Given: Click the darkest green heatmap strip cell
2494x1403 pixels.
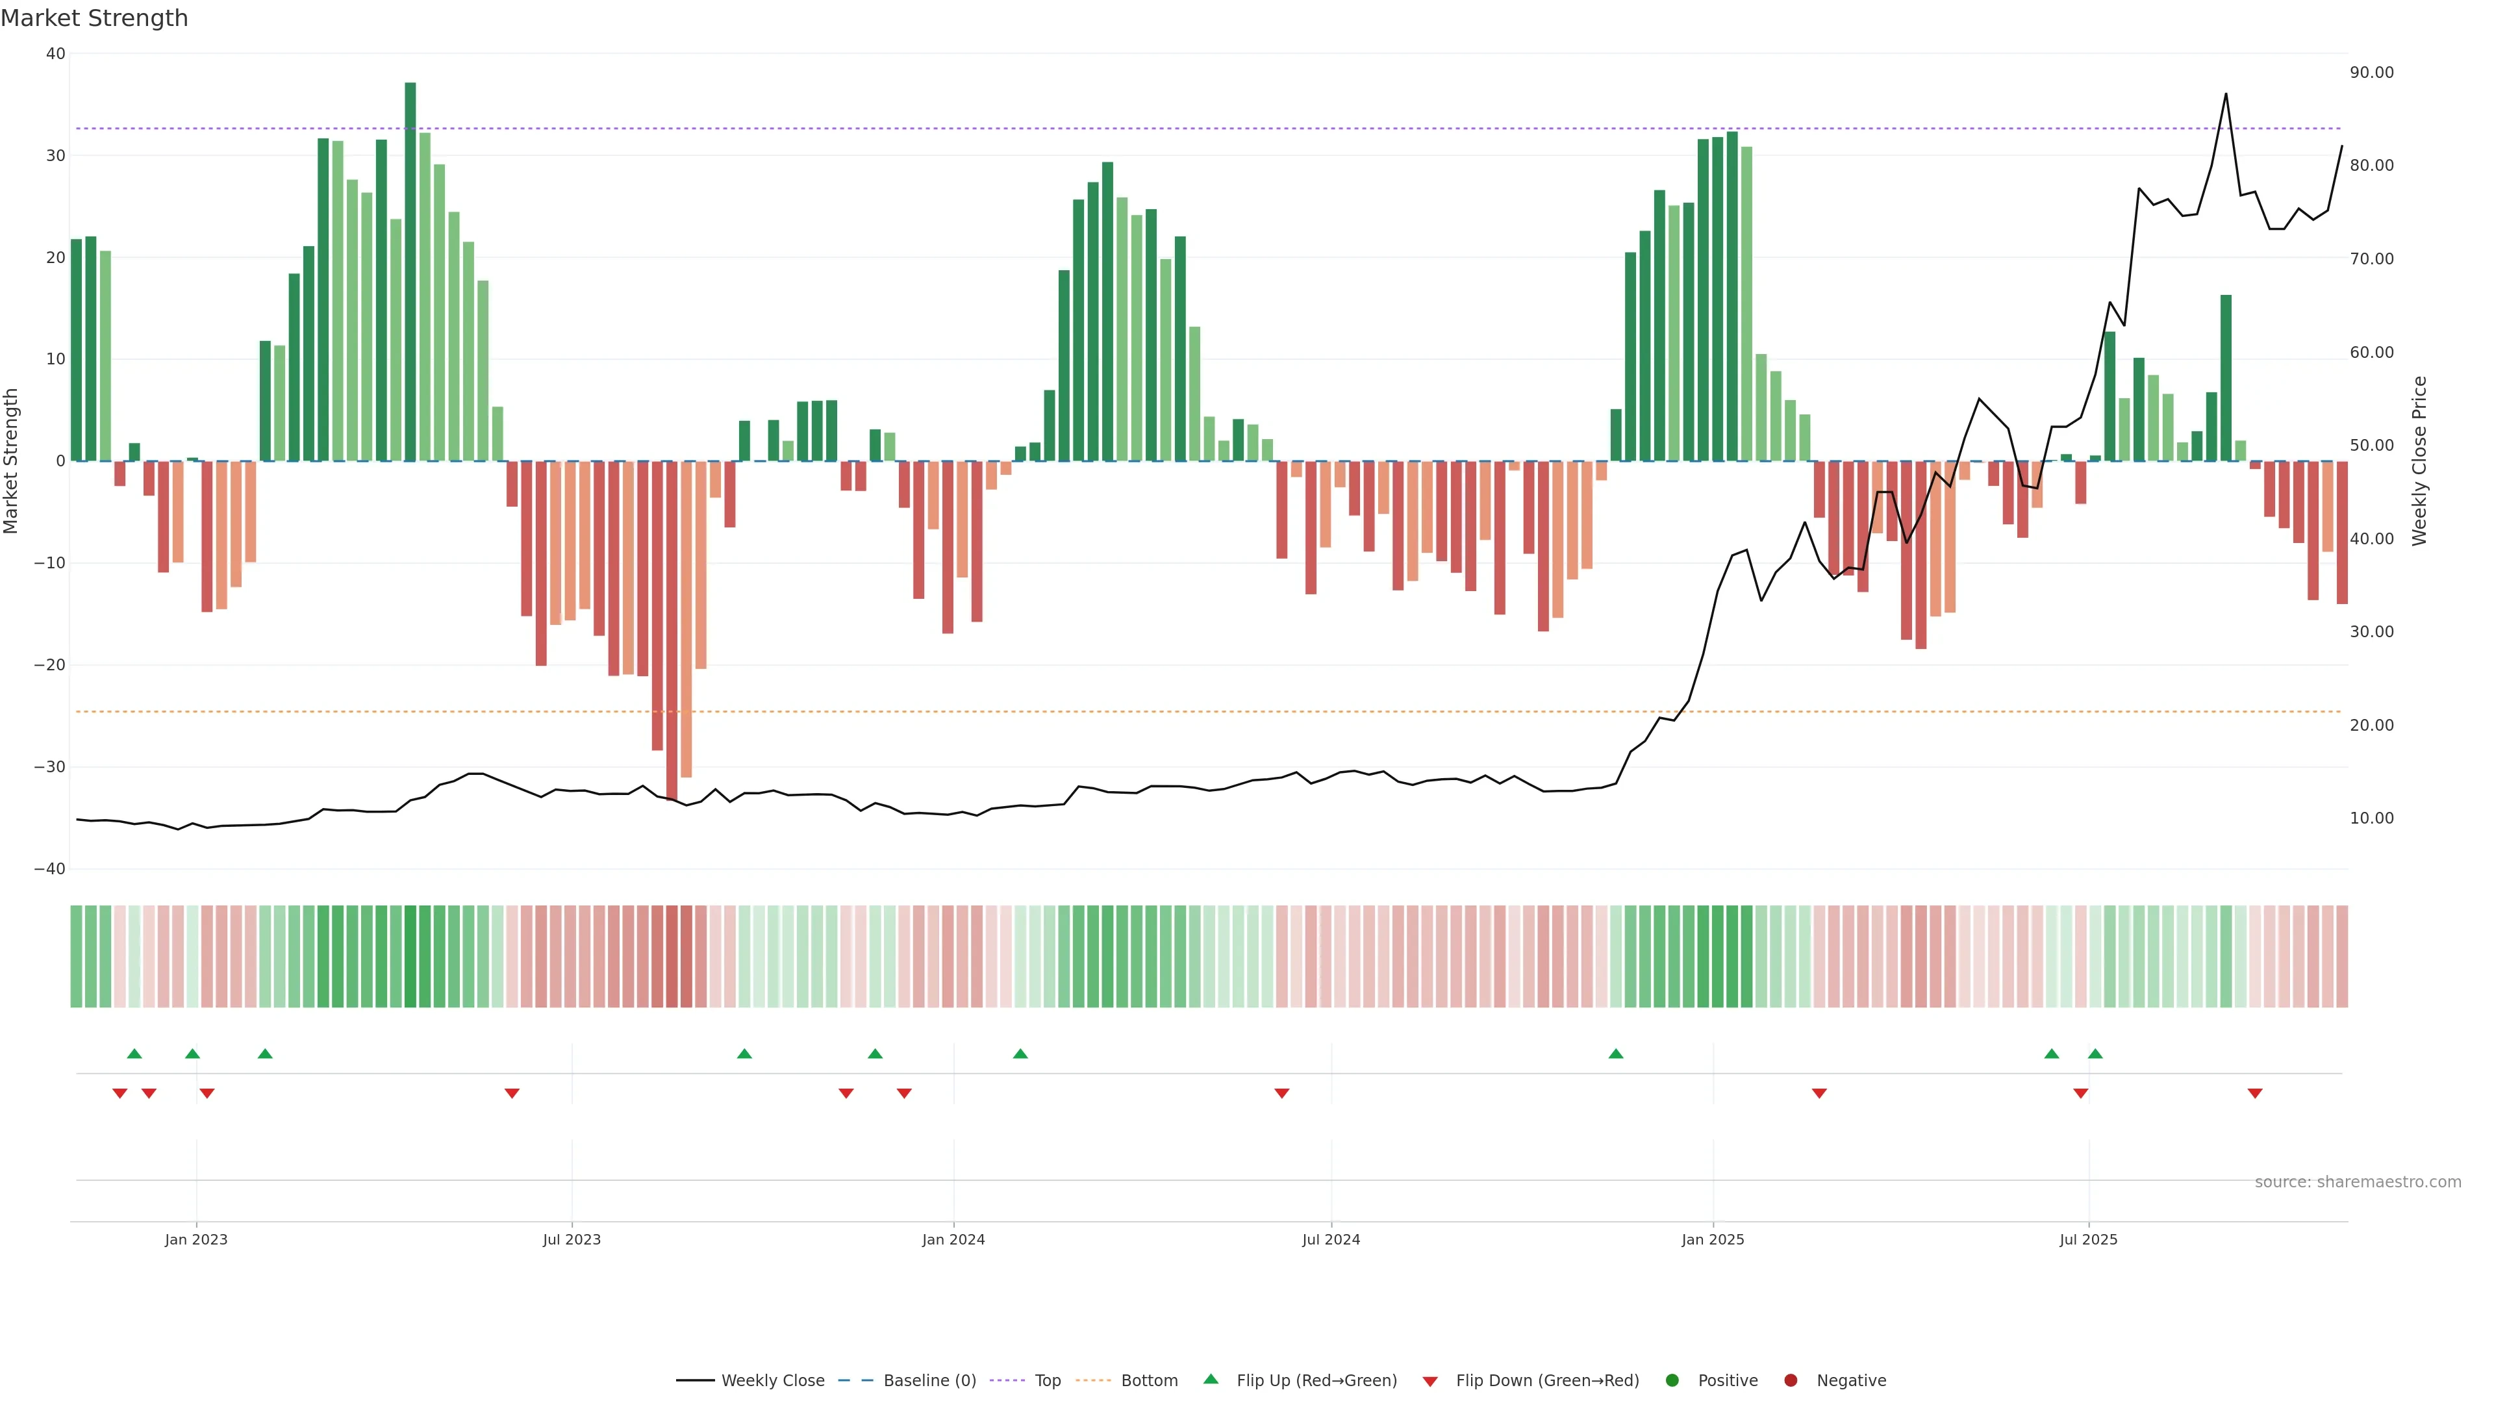Looking at the screenshot, I should click(410, 957).
